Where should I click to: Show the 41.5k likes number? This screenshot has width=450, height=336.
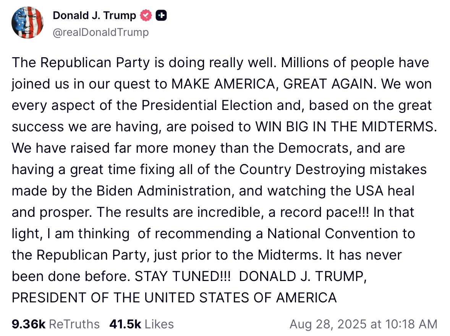pyautogui.click(x=125, y=324)
